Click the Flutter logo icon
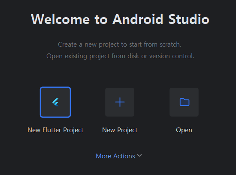 coord(55,102)
